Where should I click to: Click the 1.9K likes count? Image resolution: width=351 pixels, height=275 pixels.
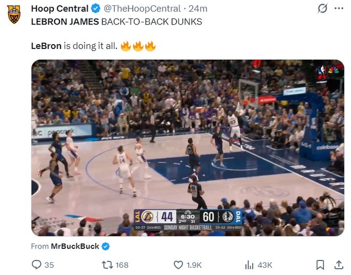coord(195,265)
